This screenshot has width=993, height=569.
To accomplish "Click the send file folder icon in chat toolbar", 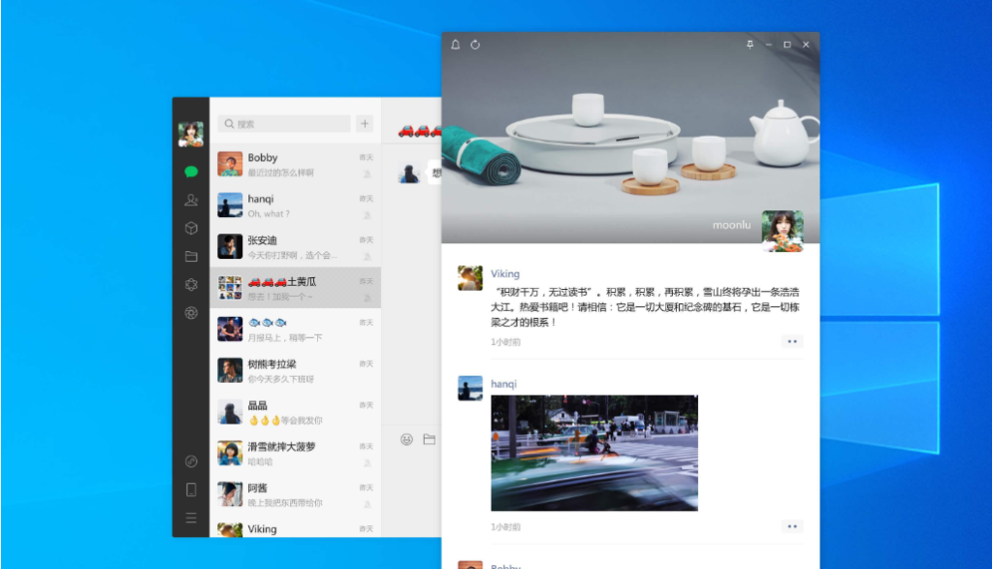I will [x=430, y=439].
